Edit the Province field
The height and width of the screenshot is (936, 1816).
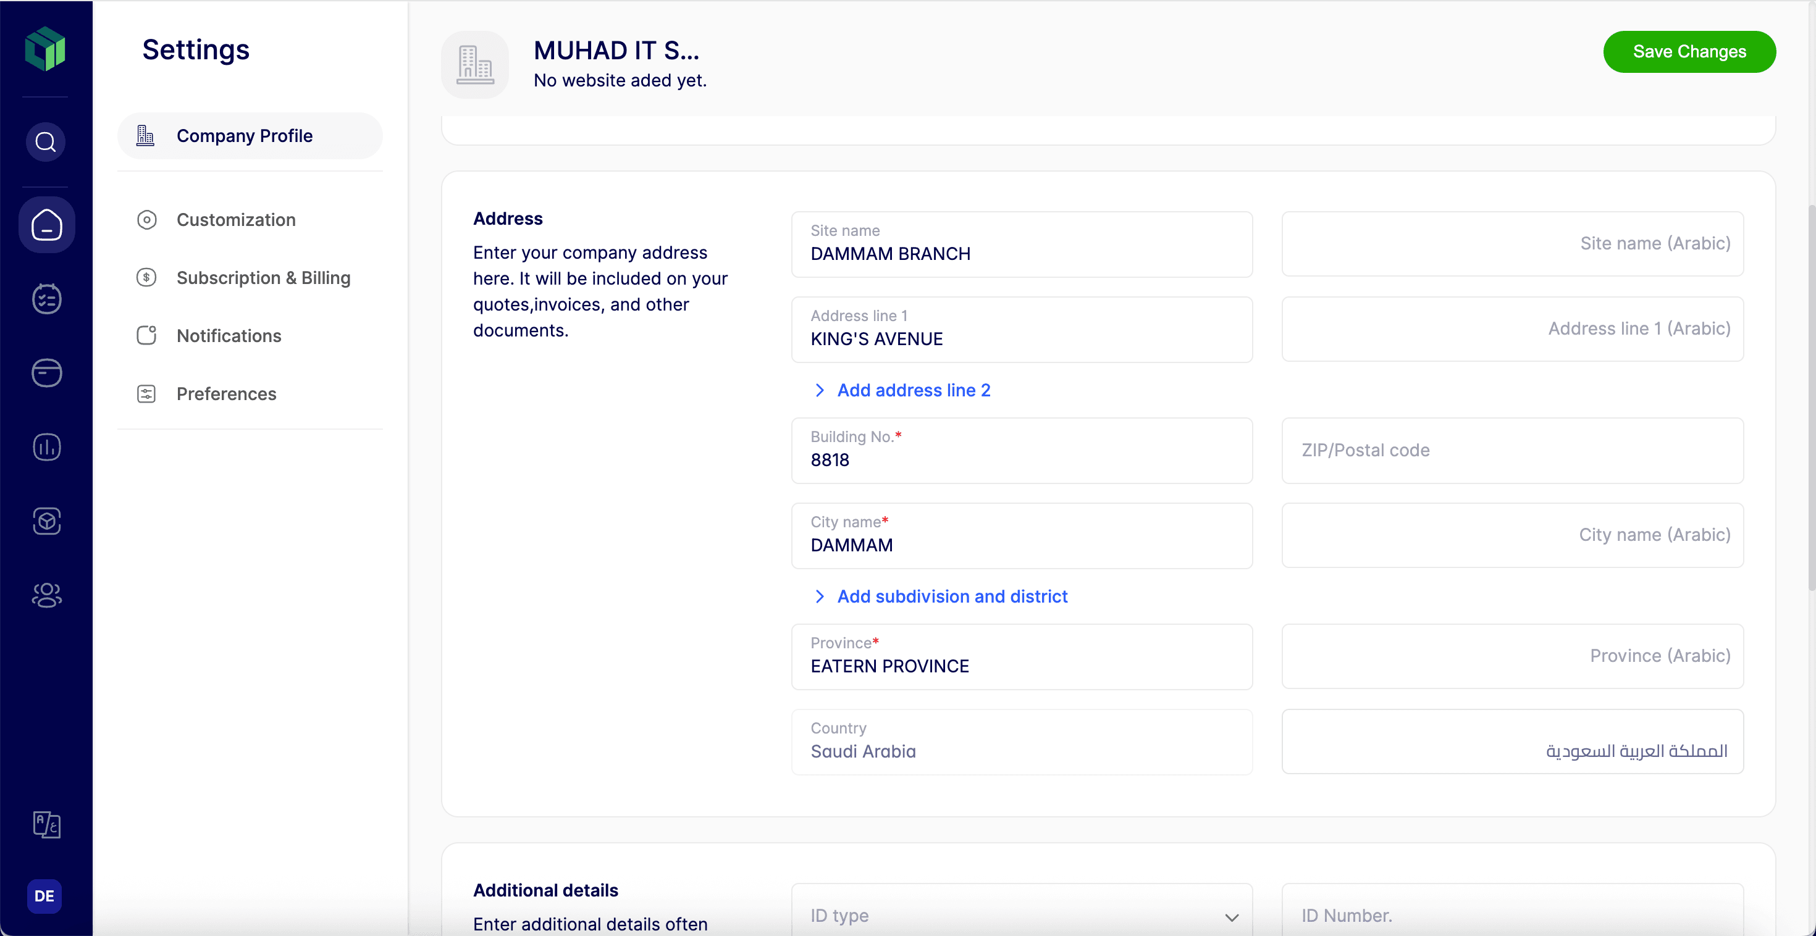1022,657
